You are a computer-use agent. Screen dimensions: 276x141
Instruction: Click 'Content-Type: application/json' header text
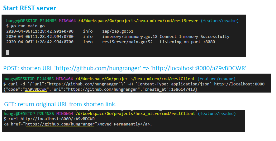click(x=174, y=84)
